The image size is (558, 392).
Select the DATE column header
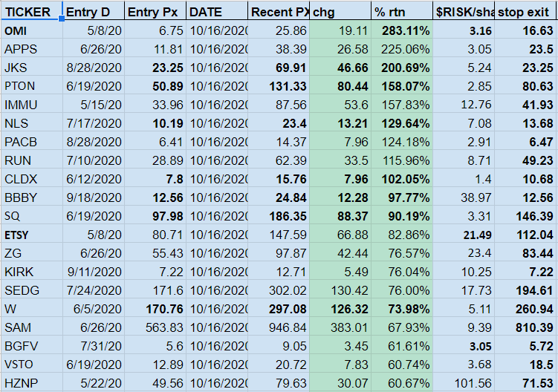click(x=217, y=10)
